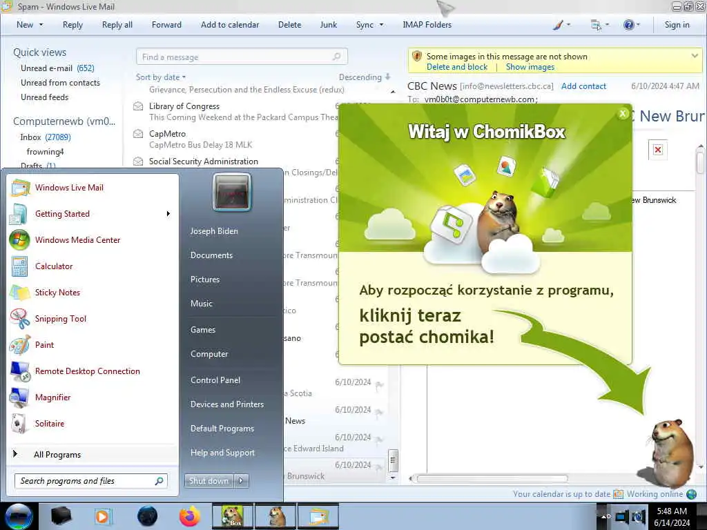Click Show images link
707x530 pixels.
click(x=530, y=67)
